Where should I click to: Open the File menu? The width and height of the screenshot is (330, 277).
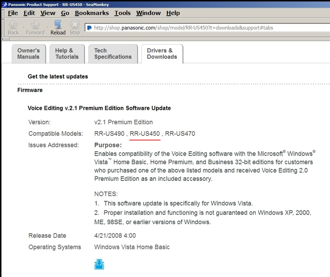coord(13,13)
